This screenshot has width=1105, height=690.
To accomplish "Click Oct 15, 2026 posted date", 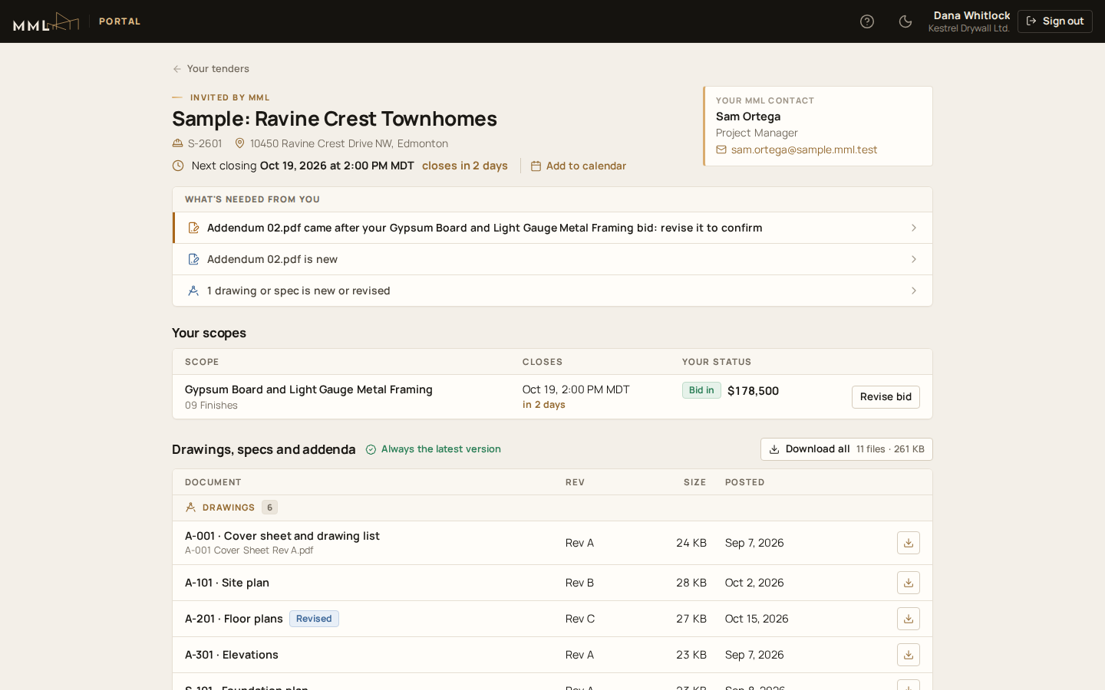I will pos(757,619).
